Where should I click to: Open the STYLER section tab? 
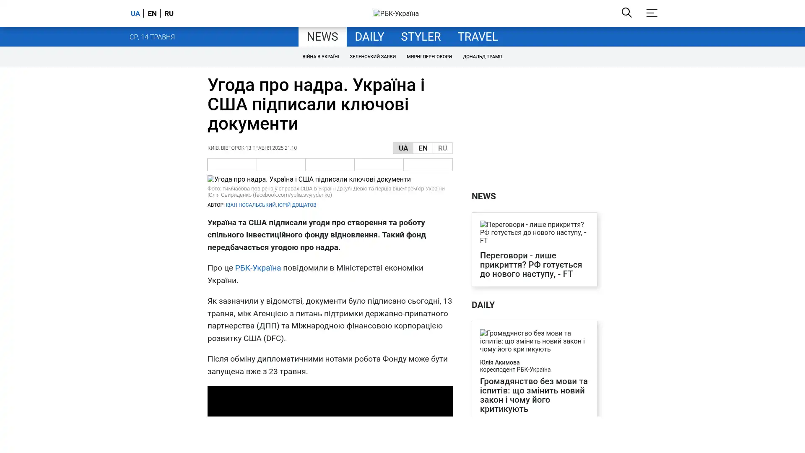[421, 36]
